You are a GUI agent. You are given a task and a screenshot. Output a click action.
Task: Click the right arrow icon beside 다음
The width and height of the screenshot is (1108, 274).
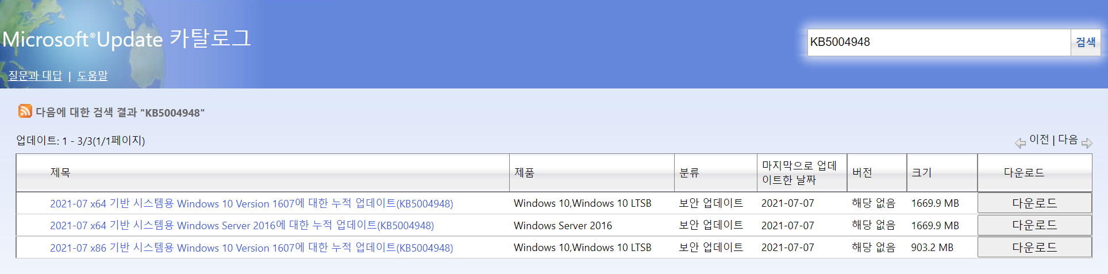[1086, 143]
